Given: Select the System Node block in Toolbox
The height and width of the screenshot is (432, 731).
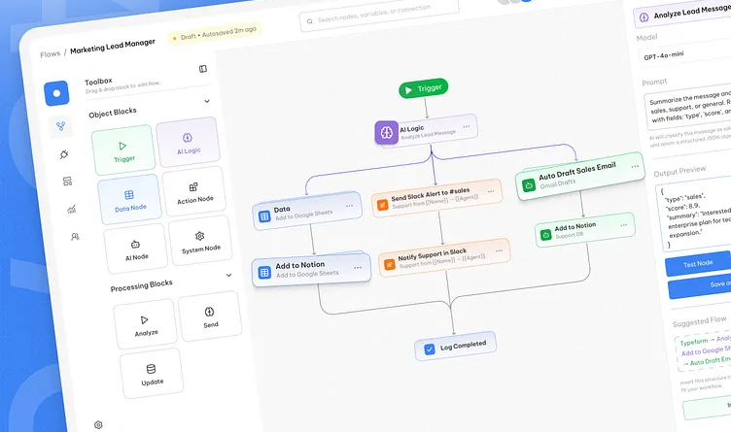Looking at the screenshot, I should pos(200,241).
